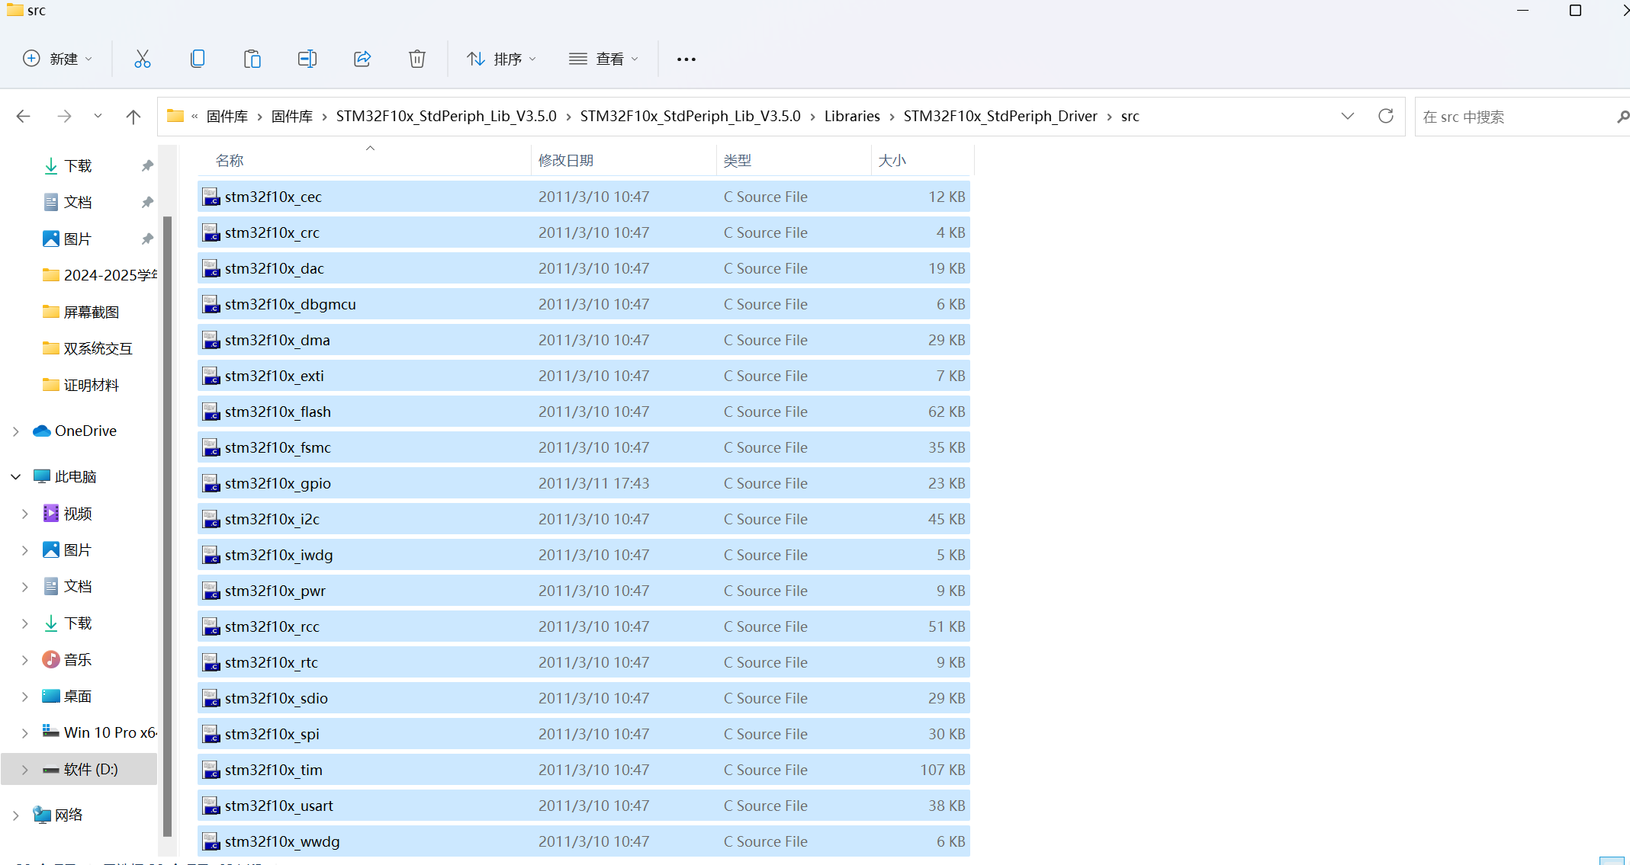1630x865 pixels.
Task: Select the stm32f10x_iwdg file name
Action: 279,555
